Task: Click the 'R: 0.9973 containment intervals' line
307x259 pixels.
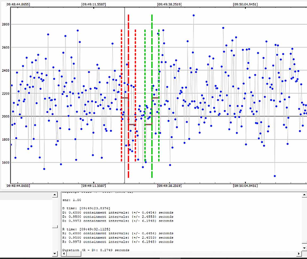Action: 118,242
